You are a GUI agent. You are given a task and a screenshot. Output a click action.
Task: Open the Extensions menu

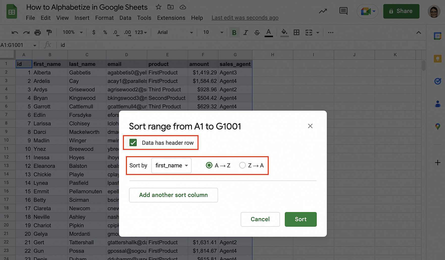(171, 18)
